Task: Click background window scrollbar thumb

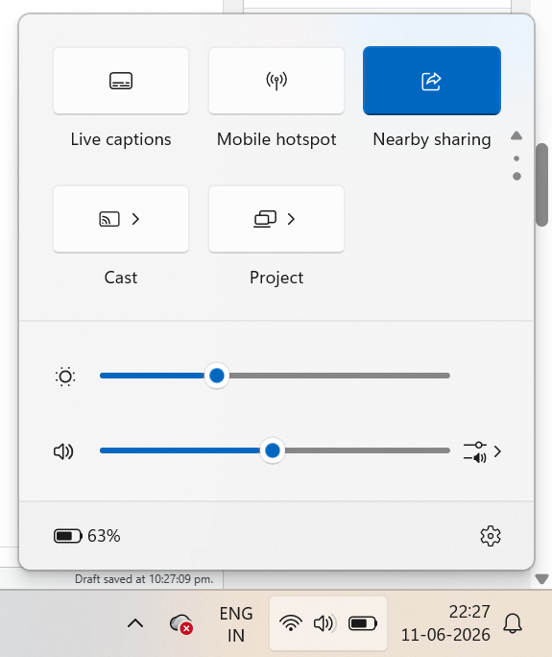Action: 542,184
